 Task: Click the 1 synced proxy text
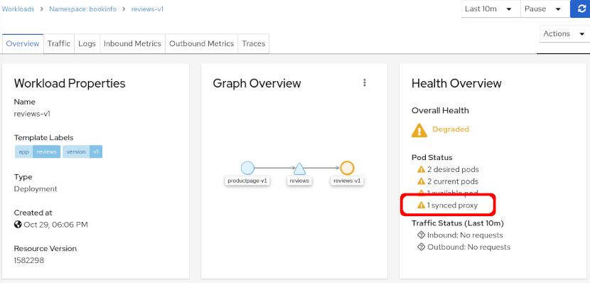click(452, 205)
